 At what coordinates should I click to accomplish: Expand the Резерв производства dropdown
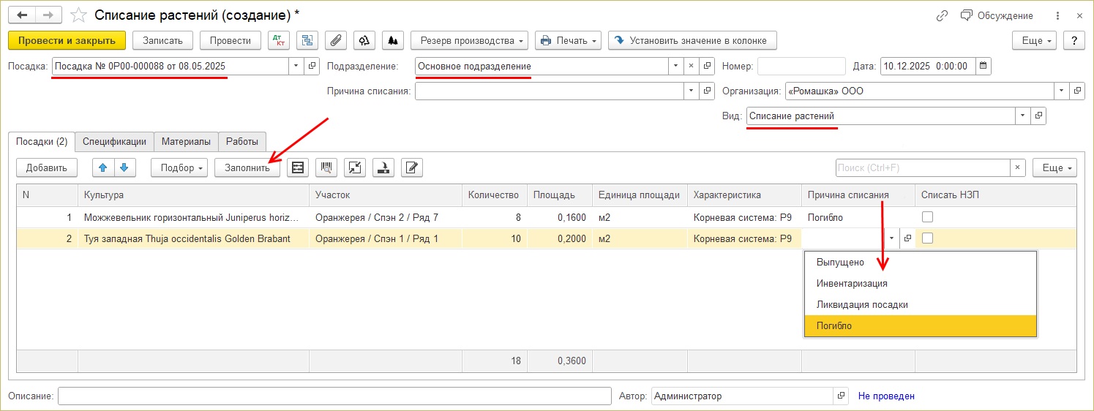tap(469, 40)
